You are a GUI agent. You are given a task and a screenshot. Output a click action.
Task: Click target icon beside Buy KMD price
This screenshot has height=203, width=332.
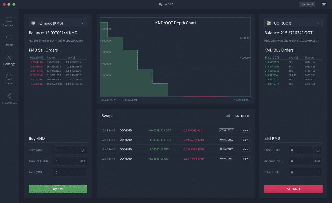click(82, 150)
